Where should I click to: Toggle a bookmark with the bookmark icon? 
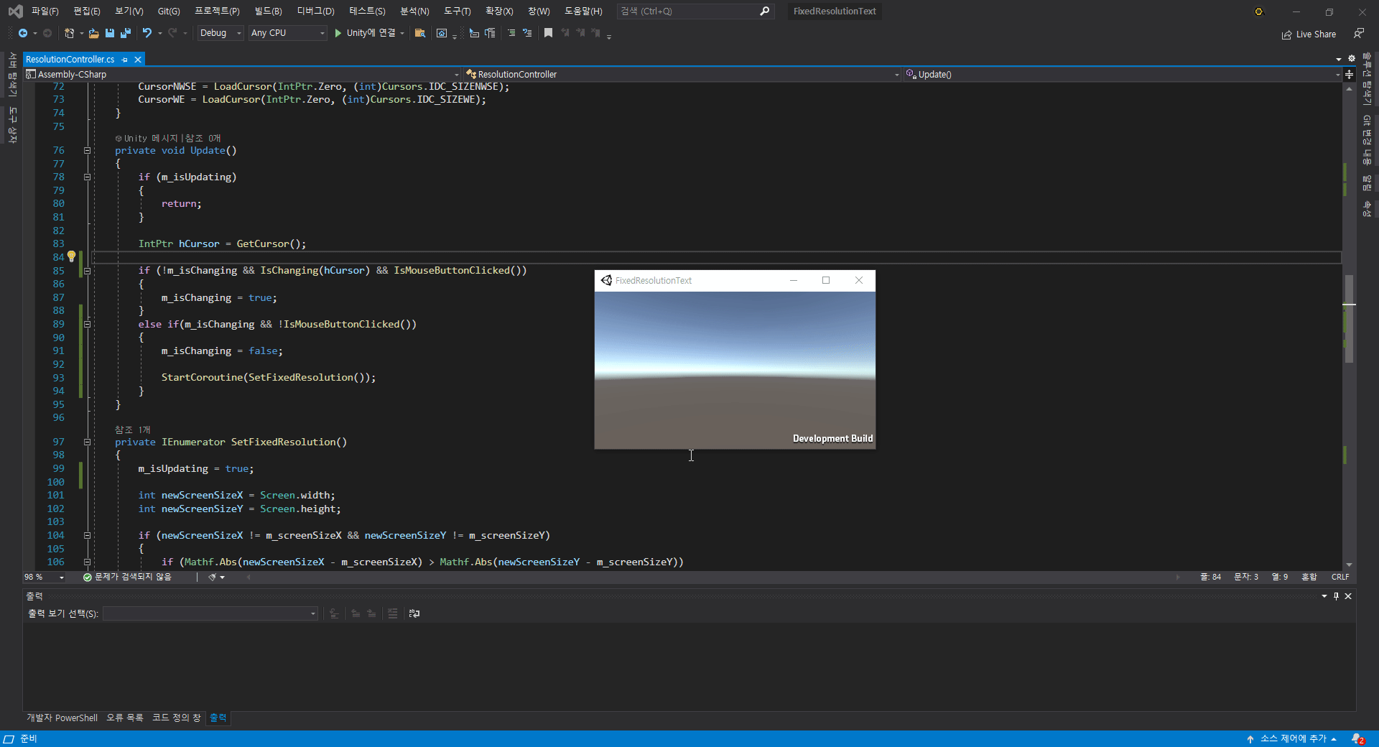pyautogui.click(x=548, y=33)
